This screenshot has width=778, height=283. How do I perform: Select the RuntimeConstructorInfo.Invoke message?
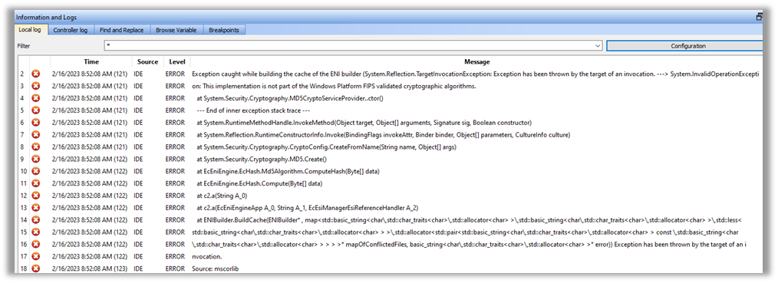coord(383,134)
